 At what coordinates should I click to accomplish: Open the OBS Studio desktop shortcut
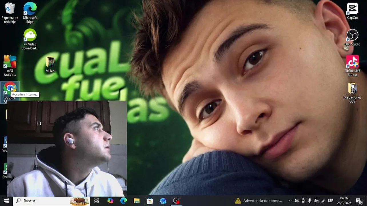point(352,38)
